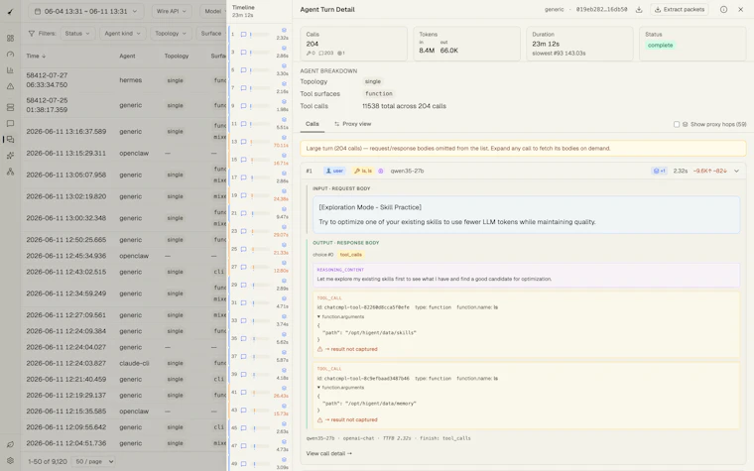Toggle the Show proxy hops (59) checkbox
This screenshot has height=471, width=754.
coord(676,124)
